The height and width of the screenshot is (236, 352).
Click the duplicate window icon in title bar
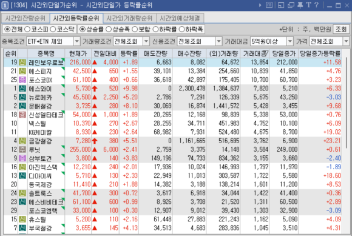291,5
